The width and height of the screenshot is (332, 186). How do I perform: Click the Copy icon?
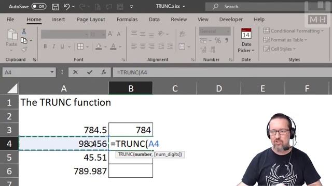[24, 40]
